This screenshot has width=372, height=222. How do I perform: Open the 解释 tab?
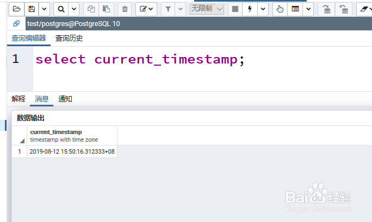(18, 99)
